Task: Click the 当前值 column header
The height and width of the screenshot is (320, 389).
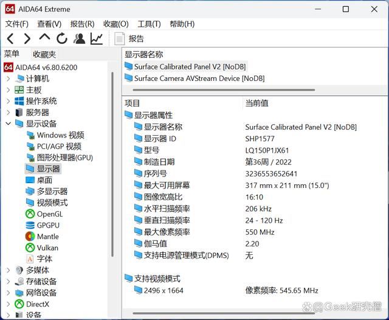Action: (256, 103)
